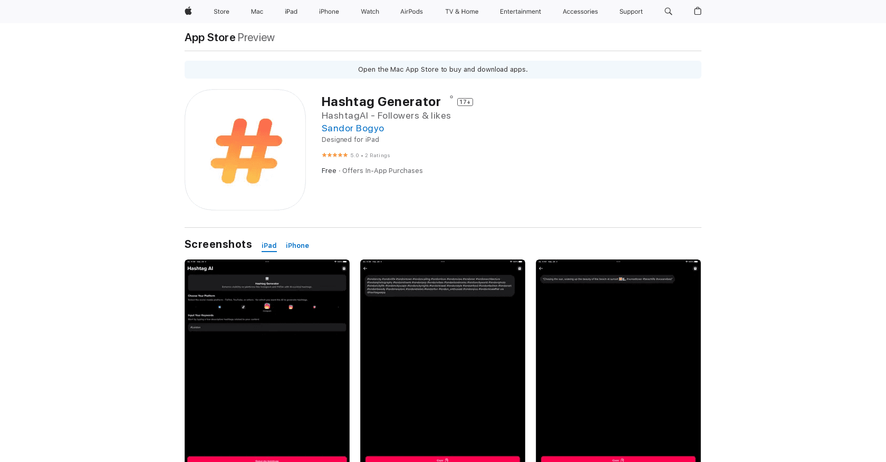The width and height of the screenshot is (886, 462).
Task: Click the 'Offers In-App Purchases' text
Action: click(382, 171)
